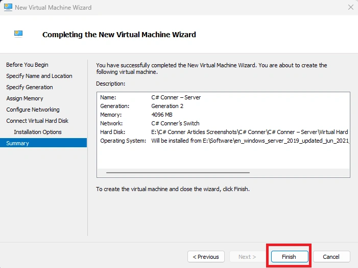Click the 'Hard Disk:' field label
Image resolution: width=358 pixels, height=268 pixels.
click(x=112, y=132)
